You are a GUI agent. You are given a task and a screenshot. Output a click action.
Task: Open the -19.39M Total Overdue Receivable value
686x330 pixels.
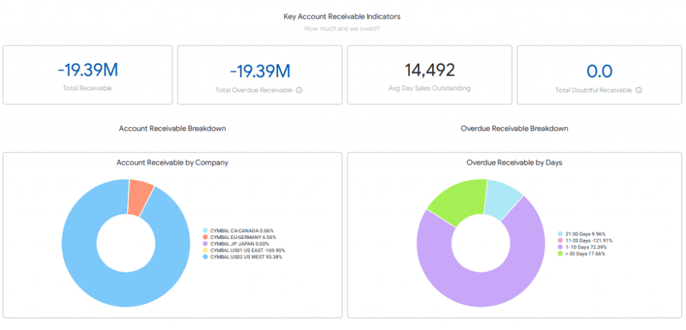point(260,71)
